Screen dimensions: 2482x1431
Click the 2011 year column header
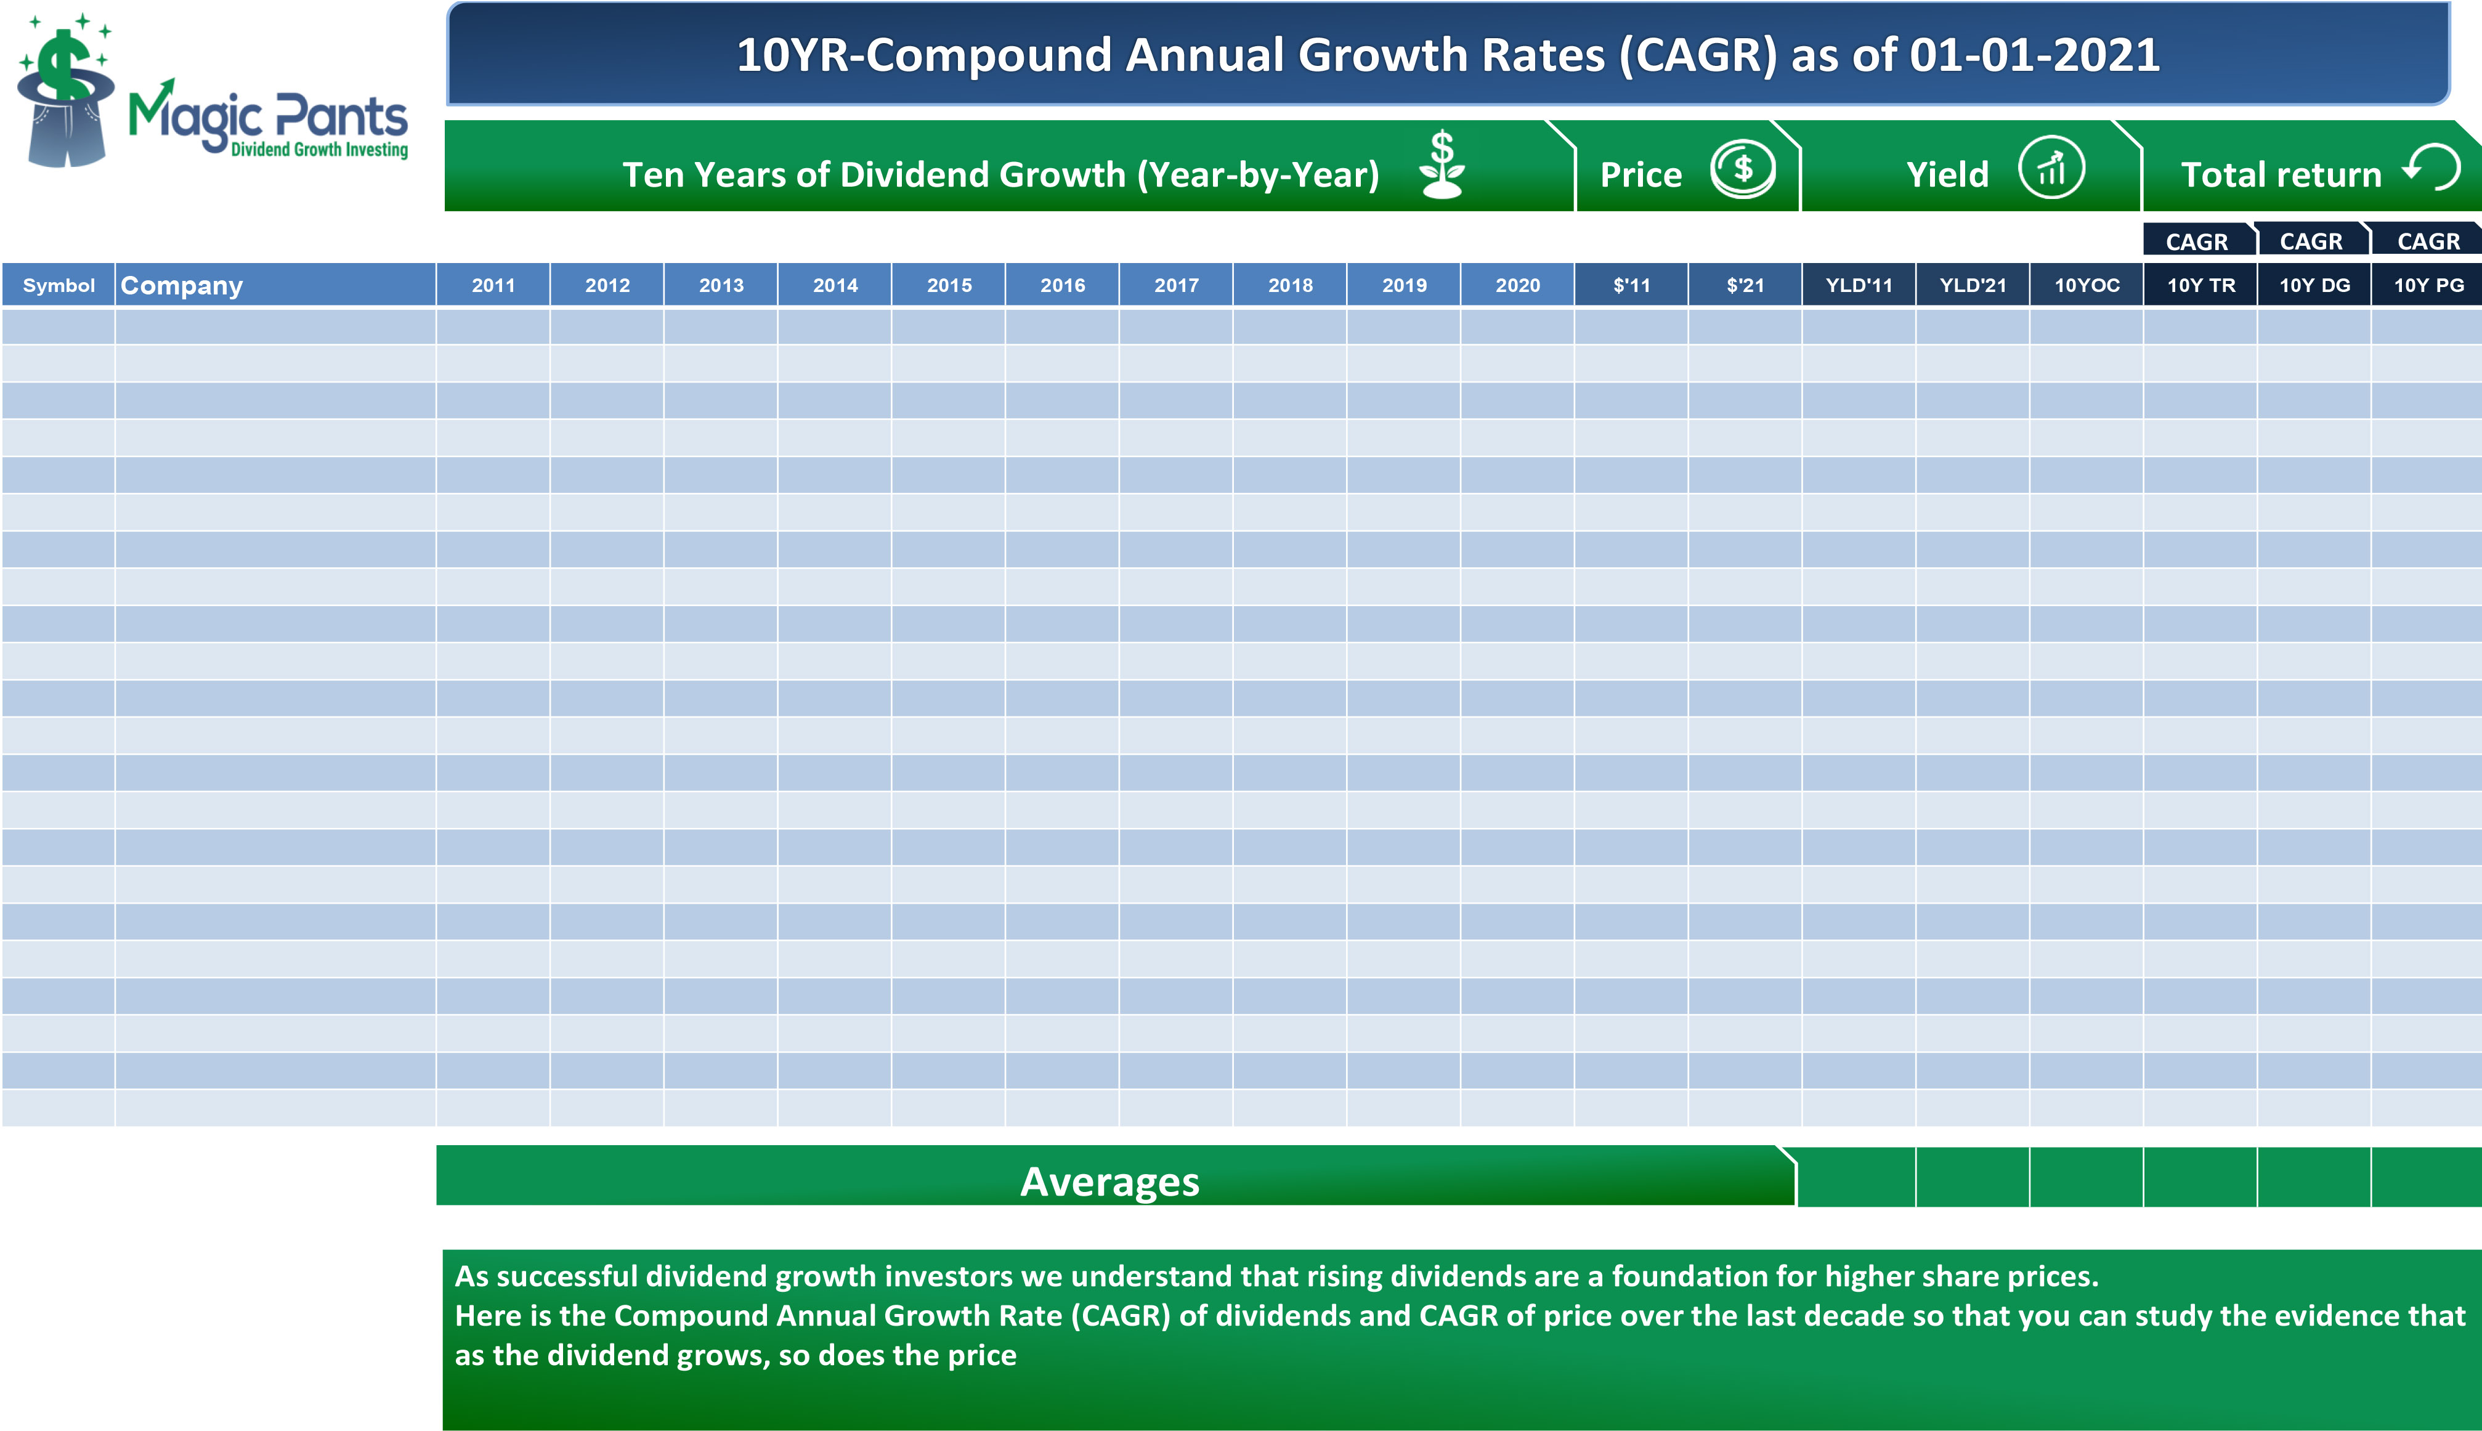[x=493, y=285]
